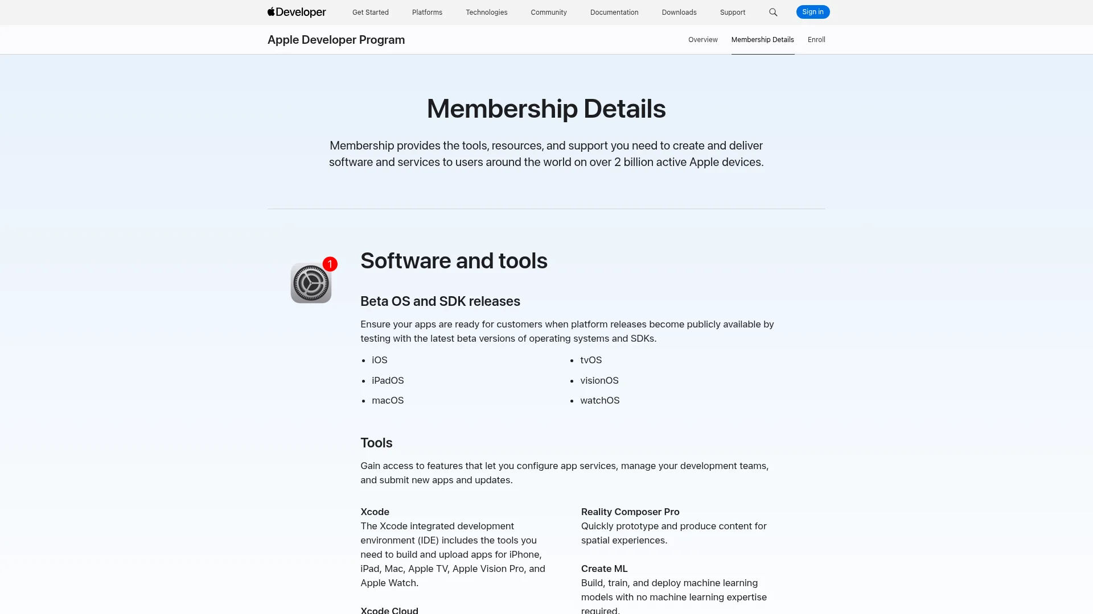The height and width of the screenshot is (614, 1093).
Task: Open the Documentation menu
Action: tap(614, 12)
